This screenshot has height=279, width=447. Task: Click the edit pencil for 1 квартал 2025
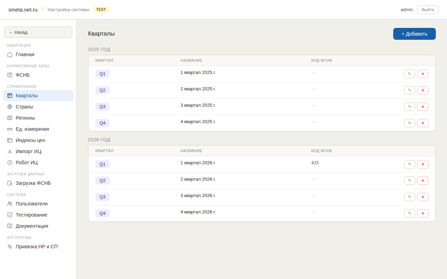[409, 74]
